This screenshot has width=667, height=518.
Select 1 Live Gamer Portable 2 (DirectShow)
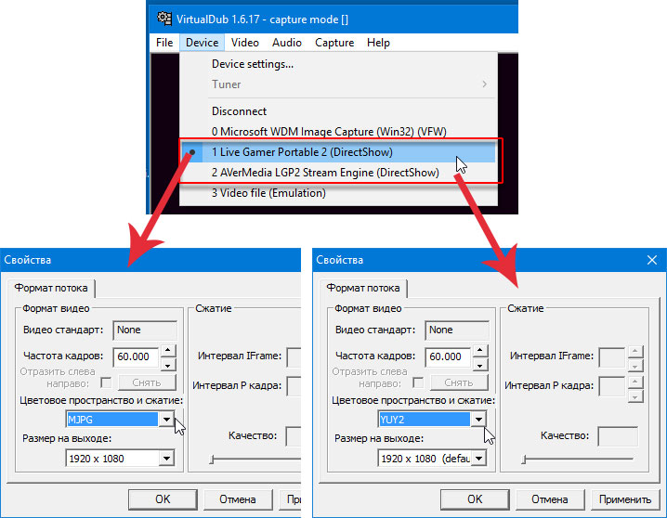point(338,152)
